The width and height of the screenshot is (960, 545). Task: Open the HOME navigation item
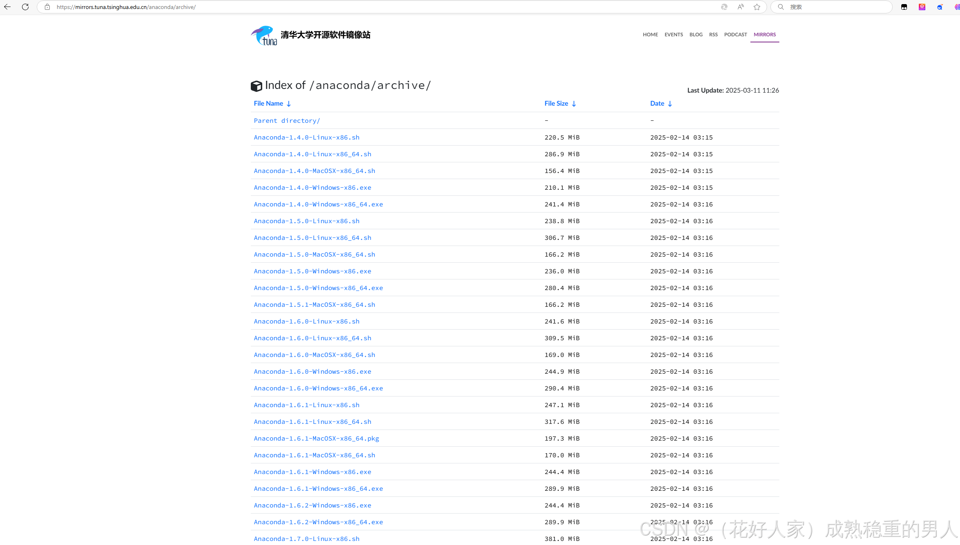point(650,35)
